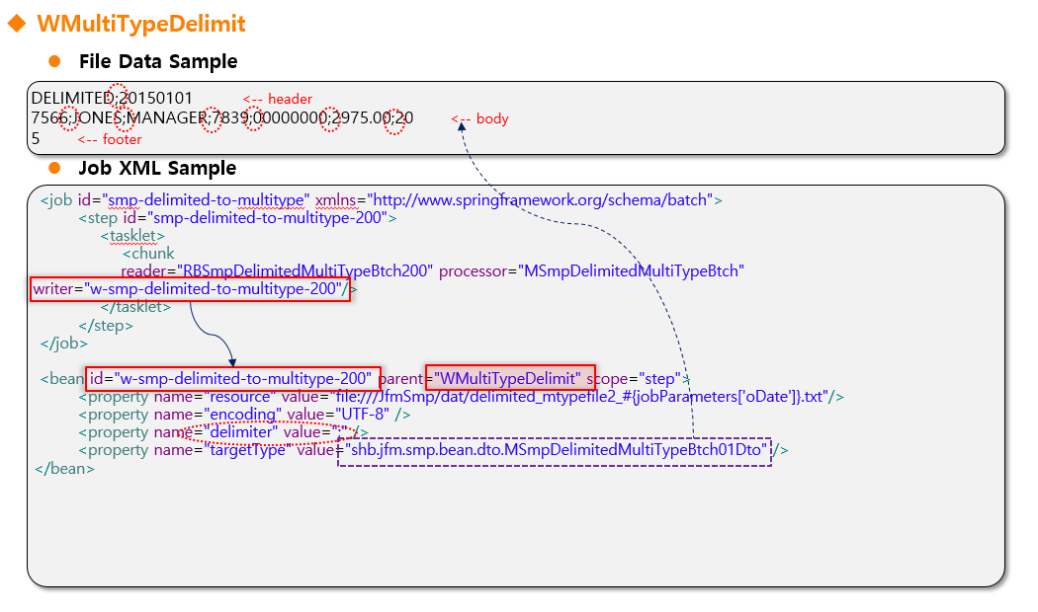The width and height of the screenshot is (1038, 612).
Task: Click the orange diamond bullet beside WMultiTypeDelimit
Action: click(17, 24)
